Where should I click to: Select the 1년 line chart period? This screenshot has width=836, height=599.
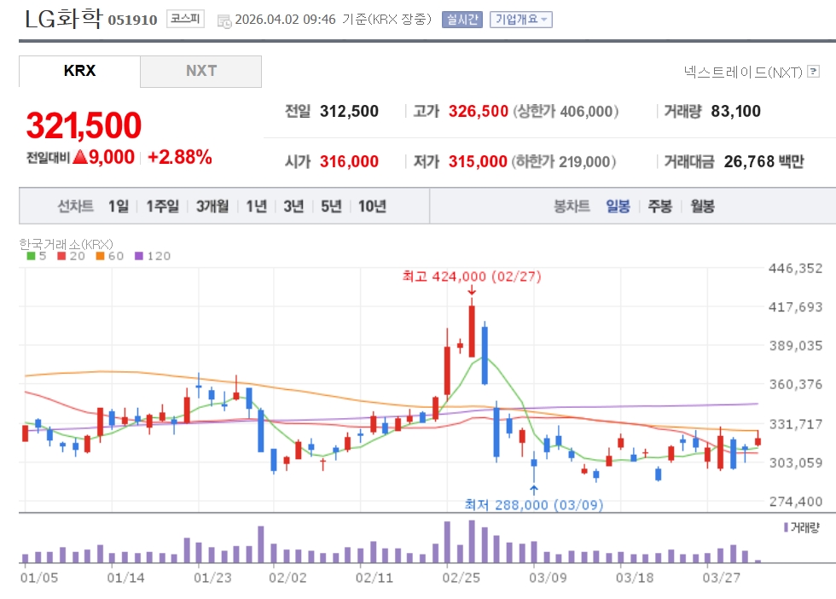257,206
